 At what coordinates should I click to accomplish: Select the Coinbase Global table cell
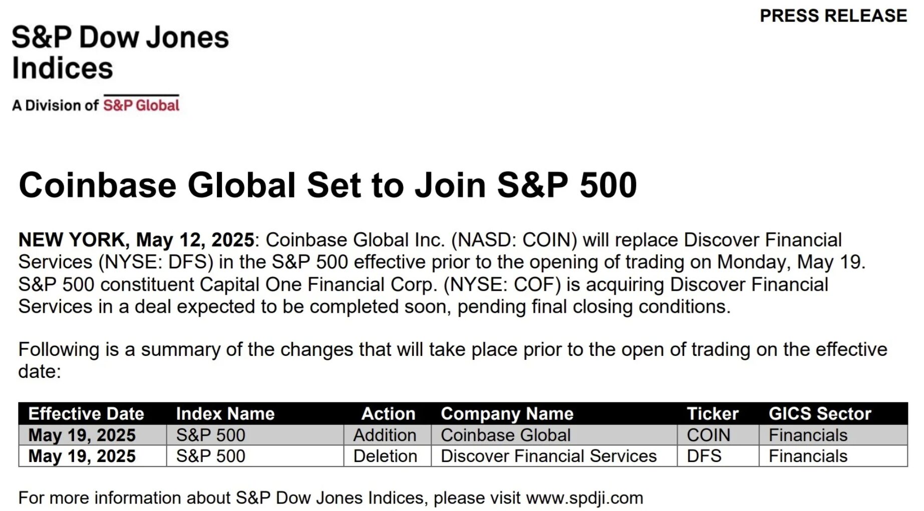pyautogui.click(x=554, y=435)
